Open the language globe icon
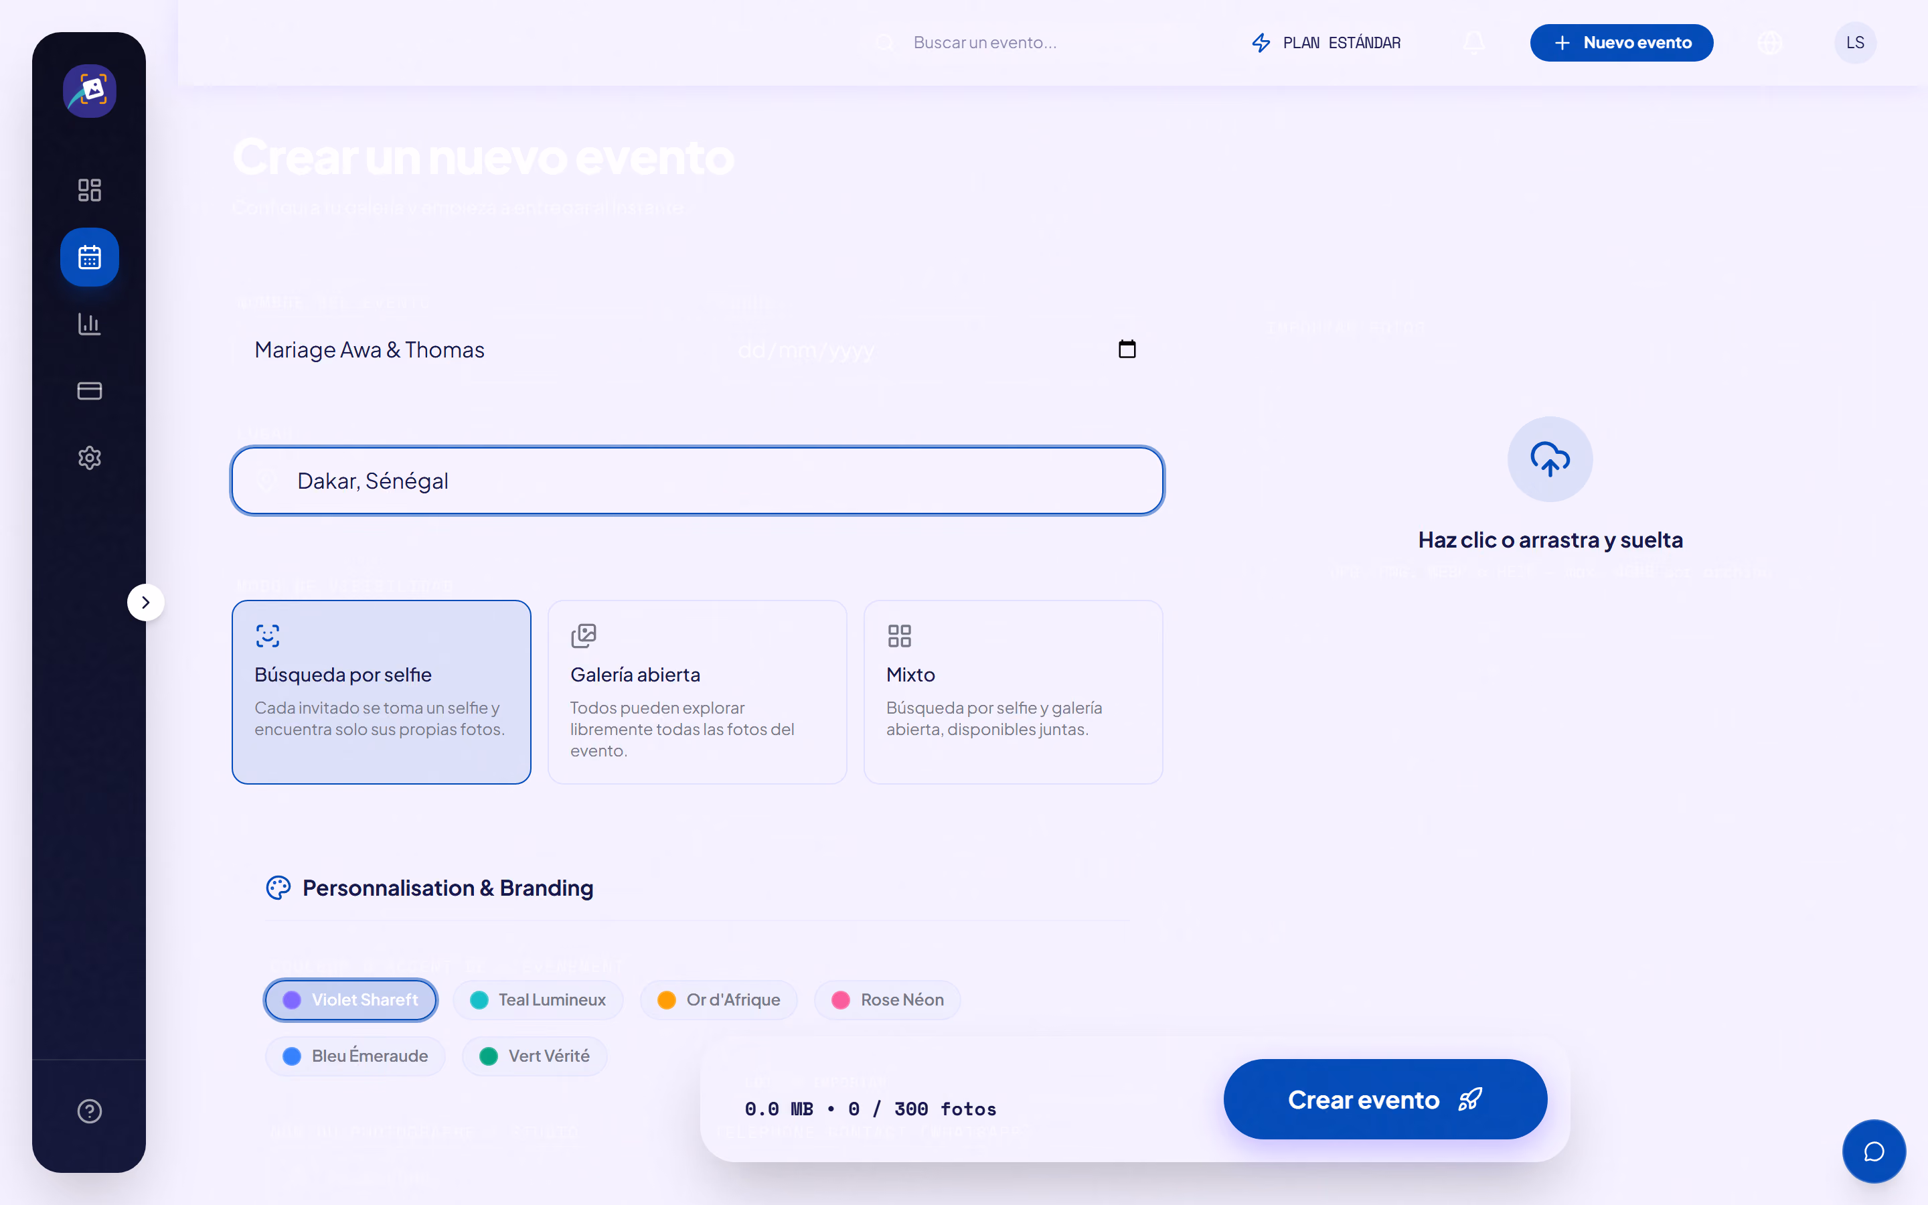 [1769, 42]
